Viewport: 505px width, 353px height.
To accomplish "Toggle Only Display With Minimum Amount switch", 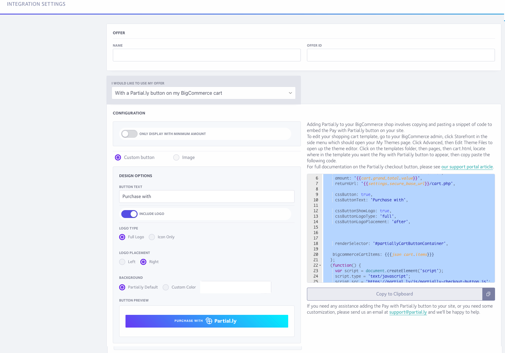I will point(129,134).
